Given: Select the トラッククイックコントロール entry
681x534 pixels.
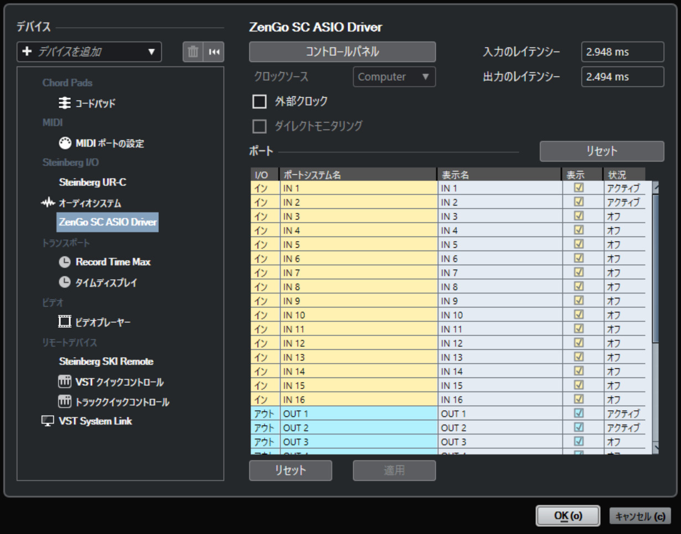Looking at the screenshot, I should click(122, 402).
